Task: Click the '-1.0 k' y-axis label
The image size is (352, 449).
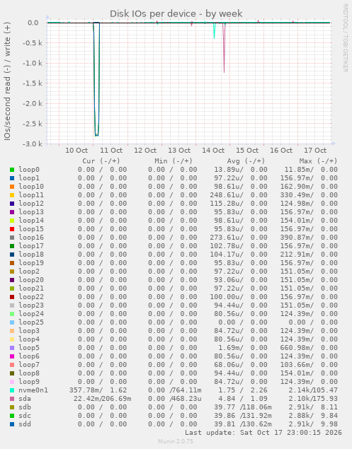Action: (33, 63)
